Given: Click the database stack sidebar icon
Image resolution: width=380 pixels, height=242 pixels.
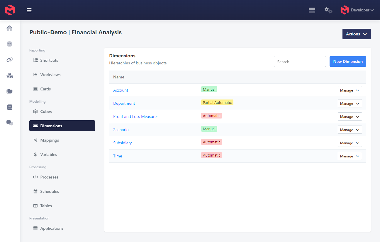Looking at the screenshot, I should click(x=10, y=44).
